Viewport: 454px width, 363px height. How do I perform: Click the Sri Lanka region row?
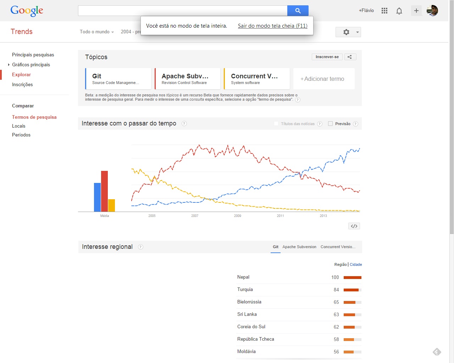pyautogui.click(x=299, y=314)
